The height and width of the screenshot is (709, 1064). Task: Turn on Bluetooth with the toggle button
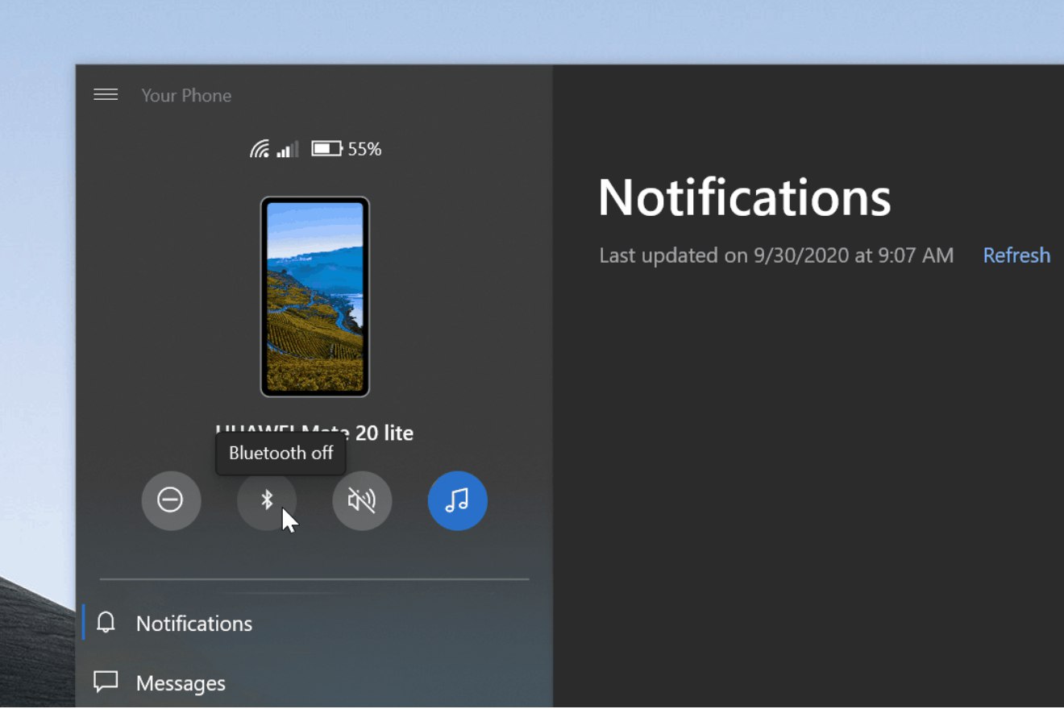tap(267, 500)
